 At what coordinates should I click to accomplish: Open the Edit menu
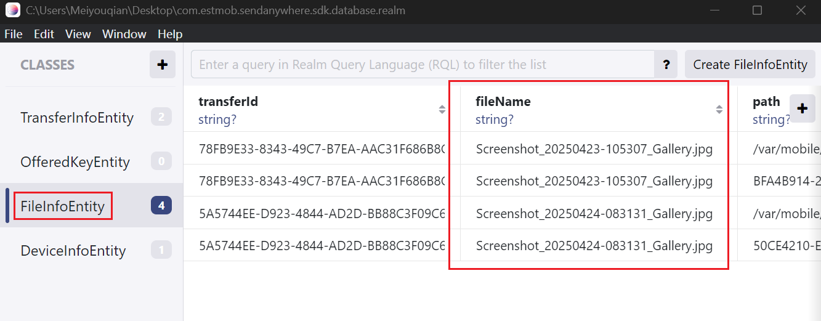[x=44, y=34]
